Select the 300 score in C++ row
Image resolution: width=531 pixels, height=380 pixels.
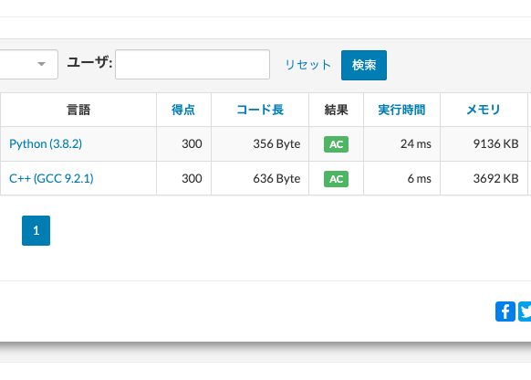point(192,178)
